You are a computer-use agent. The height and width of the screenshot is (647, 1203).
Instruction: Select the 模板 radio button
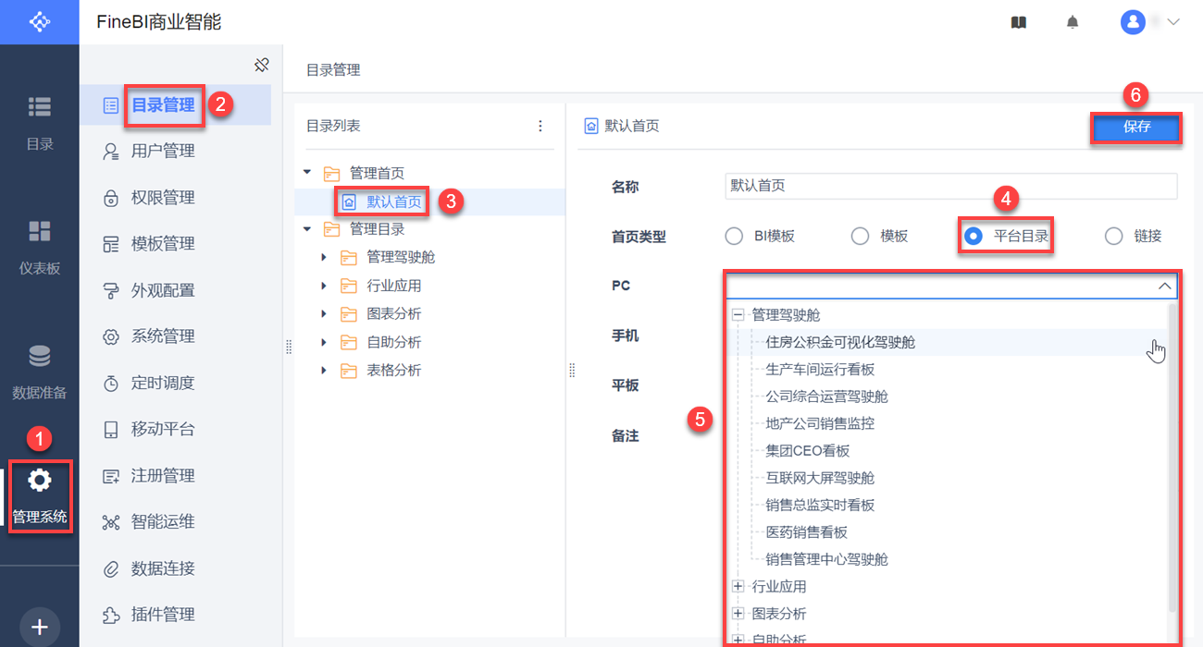coord(860,236)
